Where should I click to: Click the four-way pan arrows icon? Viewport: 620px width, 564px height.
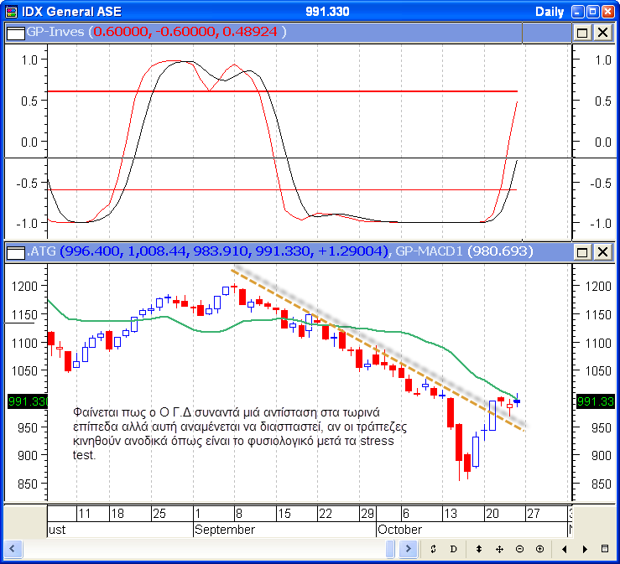[x=499, y=549]
